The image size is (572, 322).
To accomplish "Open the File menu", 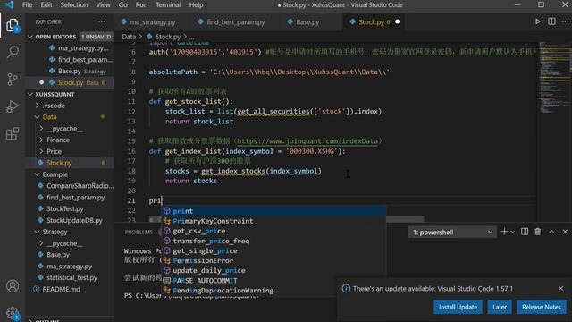I will tap(27, 4).
